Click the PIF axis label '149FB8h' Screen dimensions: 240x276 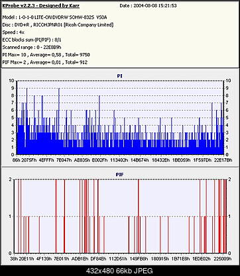pyautogui.click(x=139, y=259)
